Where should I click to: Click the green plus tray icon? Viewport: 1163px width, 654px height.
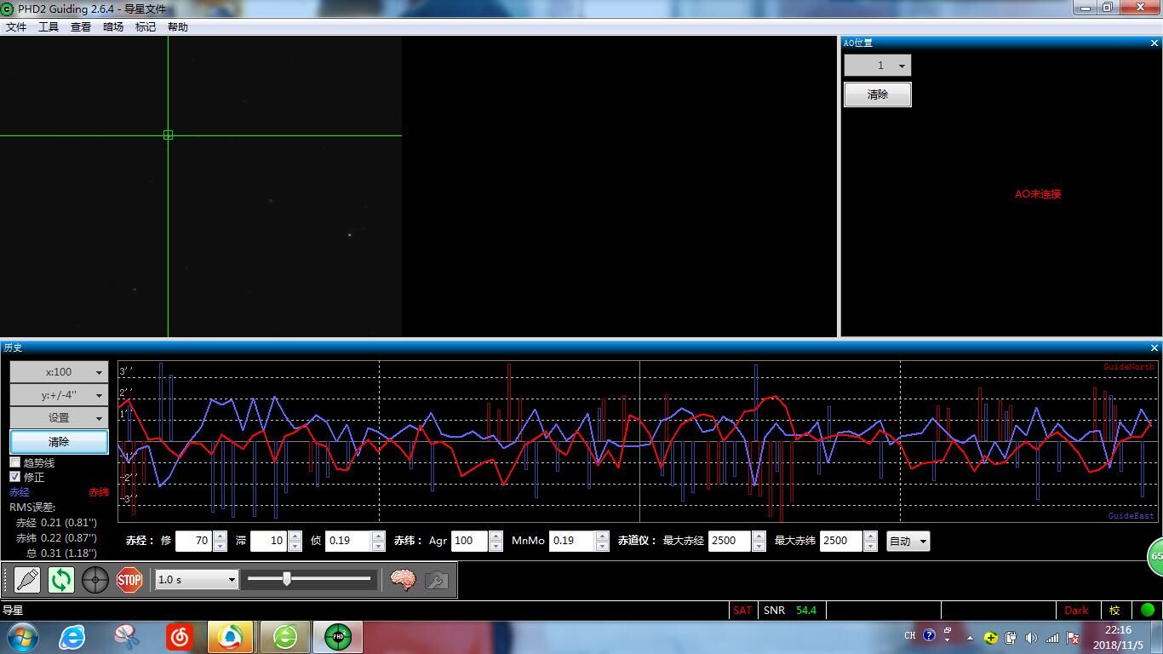click(990, 638)
